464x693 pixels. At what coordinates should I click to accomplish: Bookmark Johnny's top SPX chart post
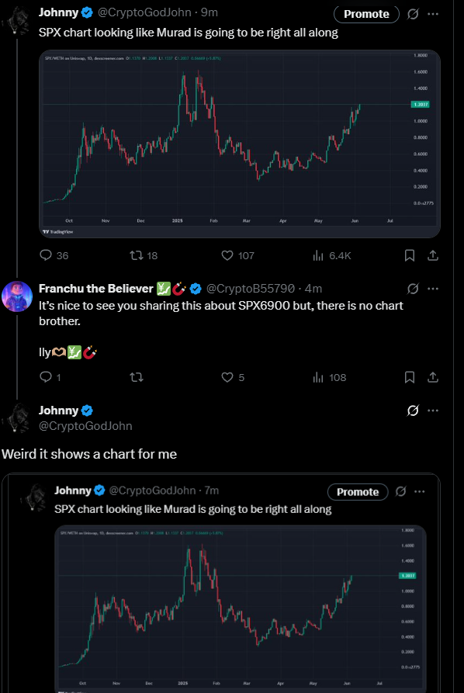(x=410, y=255)
